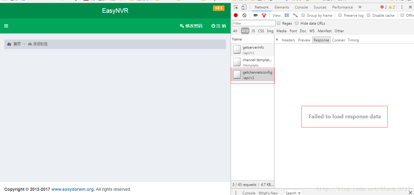Open the hamburger menu in EasyNVR
This screenshot has height=195, width=414.
pos(6,26)
